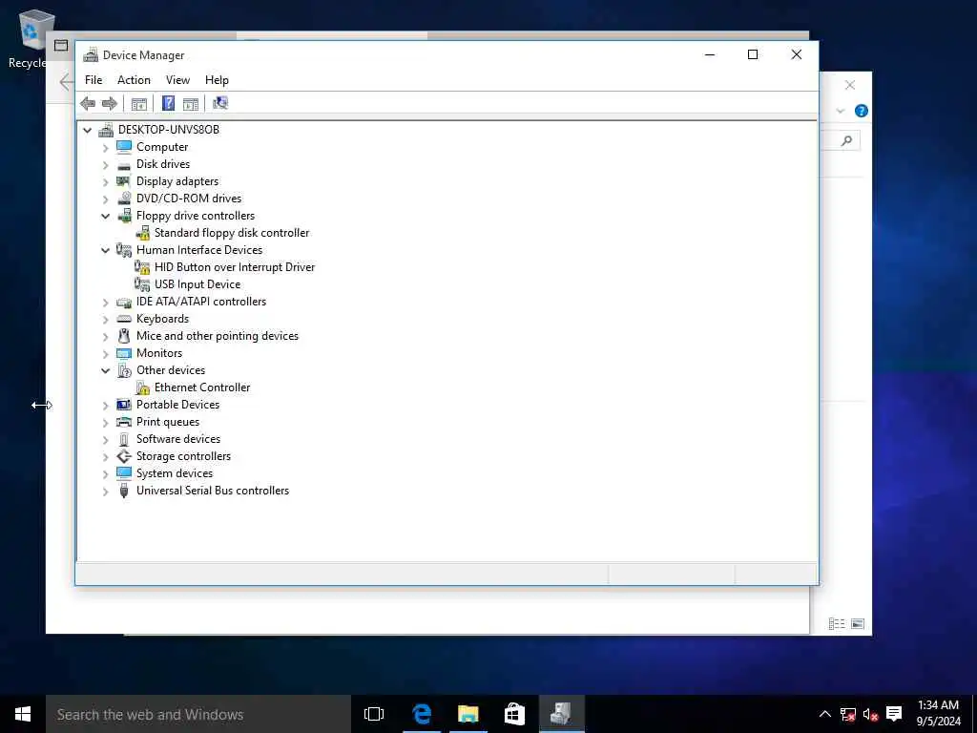Click the System devices icon
The height and width of the screenshot is (733, 977).
point(124,473)
